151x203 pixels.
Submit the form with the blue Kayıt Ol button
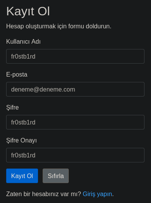[x=22, y=176]
